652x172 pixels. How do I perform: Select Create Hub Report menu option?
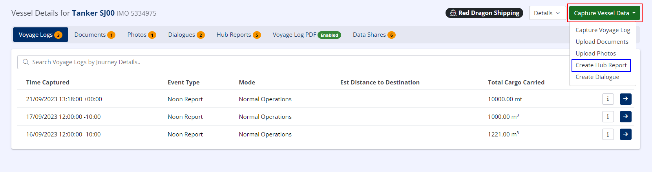[601, 65]
